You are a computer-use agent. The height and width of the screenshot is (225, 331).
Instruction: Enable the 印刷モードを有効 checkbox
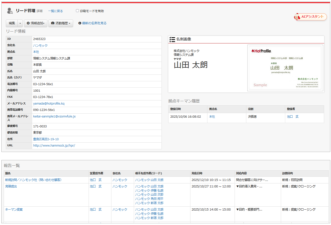(x=77, y=11)
